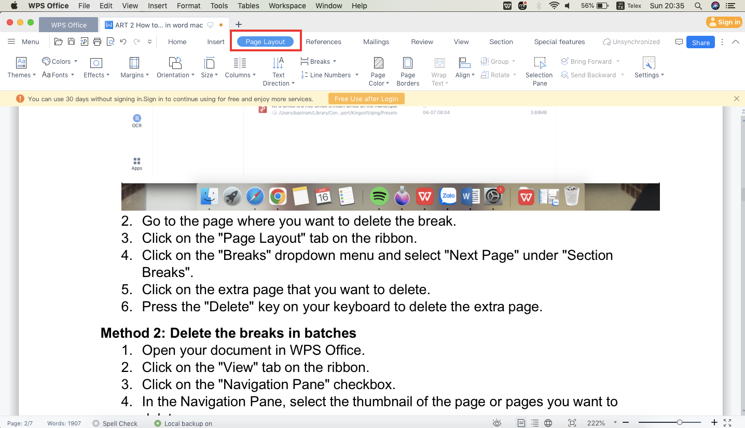Click the Print icon in quick access toolbar
745x428 pixels.
tap(97, 42)
